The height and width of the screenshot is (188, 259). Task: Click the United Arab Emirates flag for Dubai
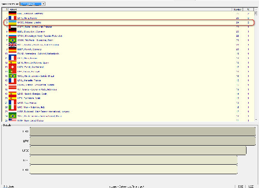click(x=13, y=27)
